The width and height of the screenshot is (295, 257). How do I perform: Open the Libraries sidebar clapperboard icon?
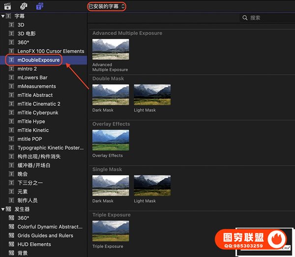click(8, 6)
